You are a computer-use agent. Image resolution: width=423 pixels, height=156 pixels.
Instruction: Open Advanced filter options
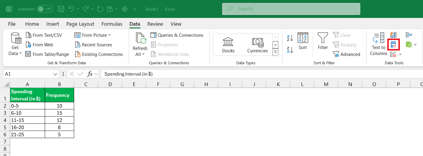346,54
